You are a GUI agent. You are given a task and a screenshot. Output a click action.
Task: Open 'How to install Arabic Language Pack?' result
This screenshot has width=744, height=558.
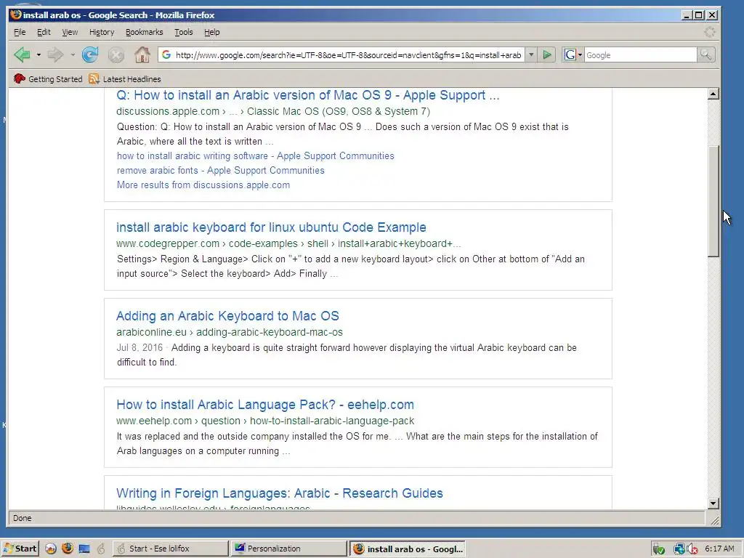[x=264, y=405]
